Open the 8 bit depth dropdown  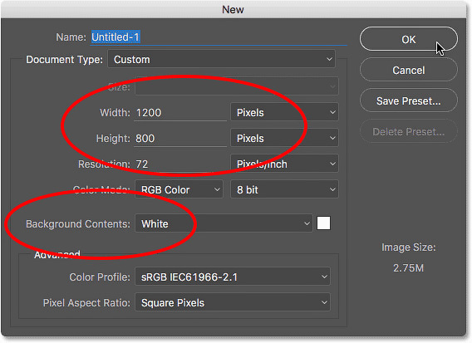[284, 189]
